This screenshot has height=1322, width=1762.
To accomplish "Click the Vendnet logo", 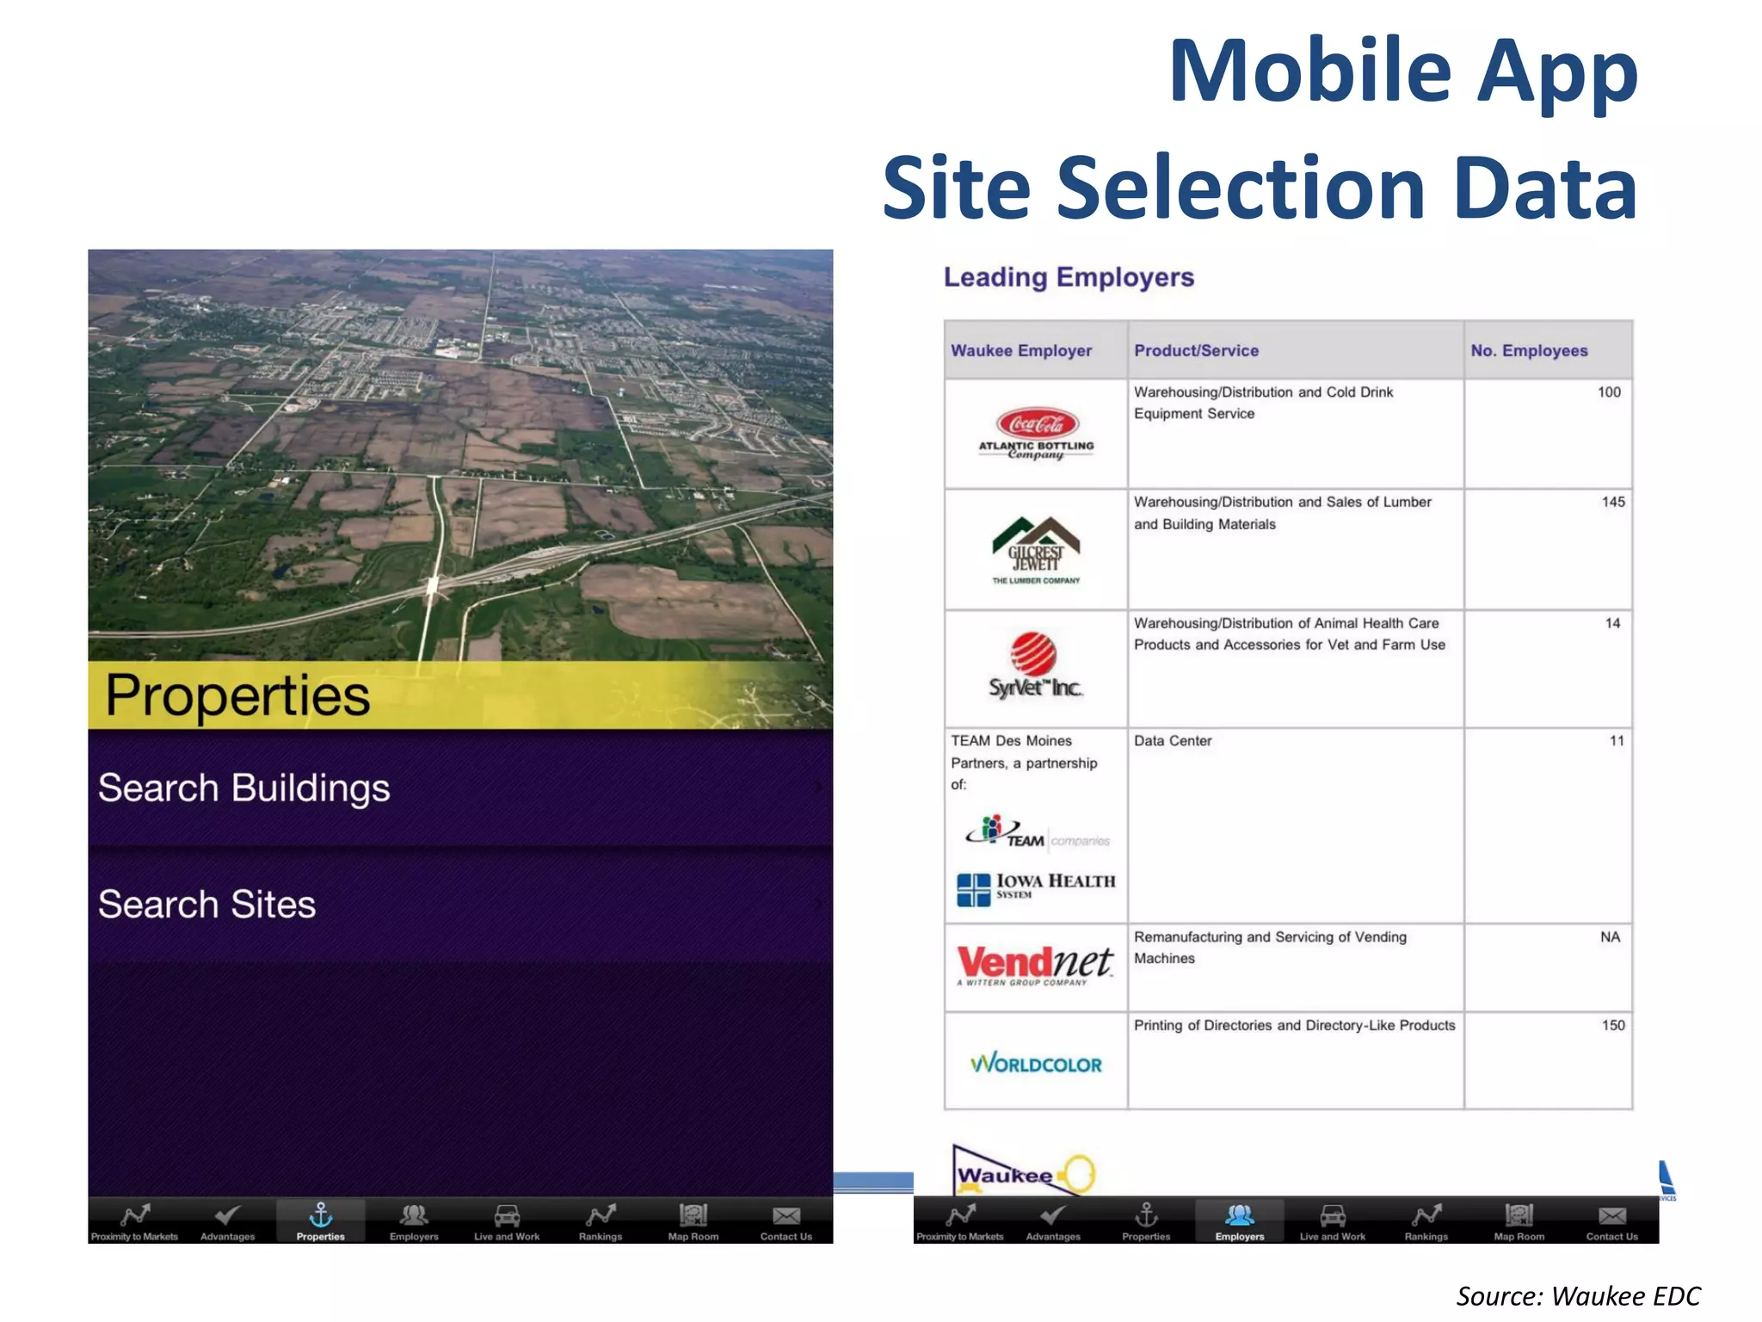I will [1036, 966].
